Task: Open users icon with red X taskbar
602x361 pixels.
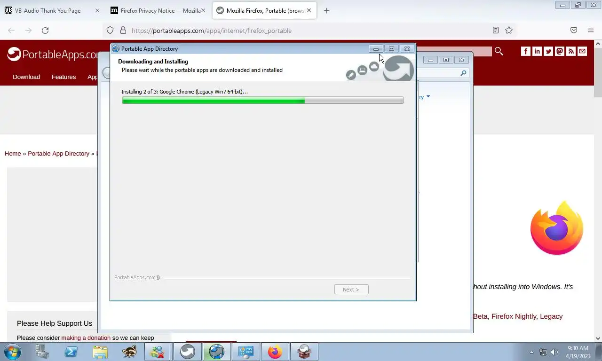Action: (158, 352)
